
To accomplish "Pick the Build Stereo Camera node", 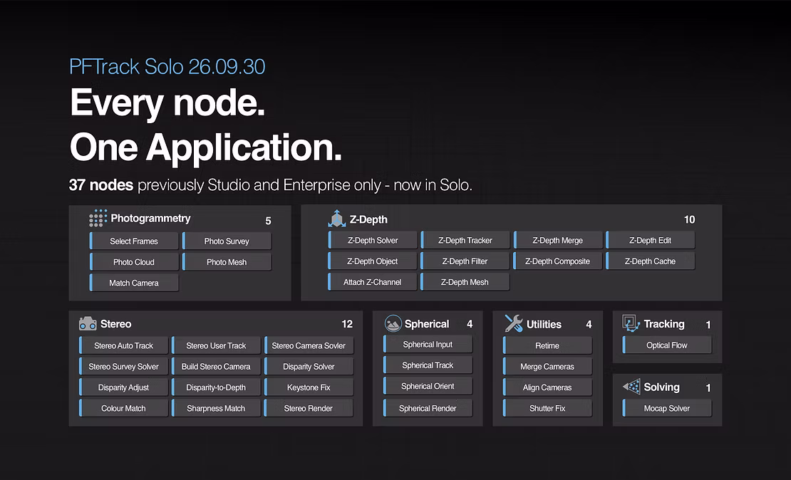I will pos(217,367).
